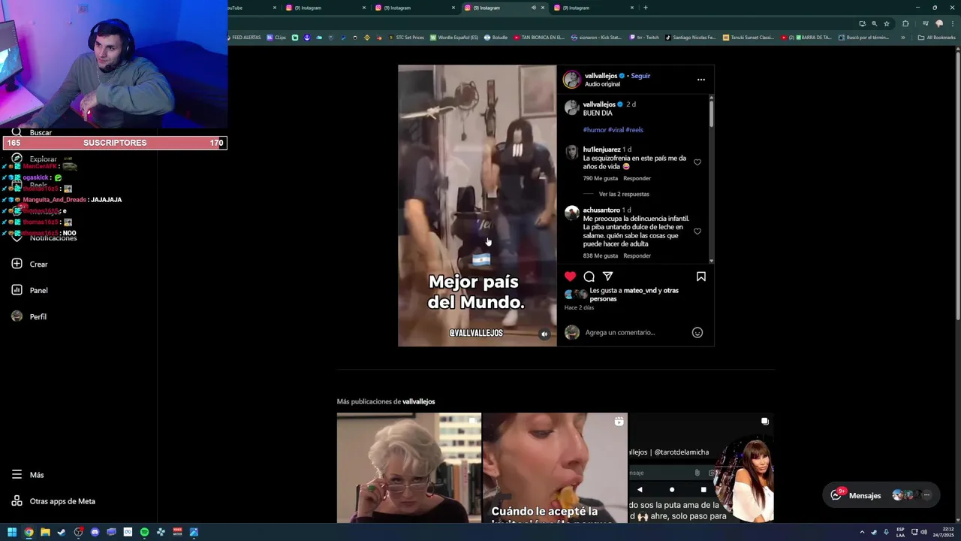Viewport: 961px width, 541px height.
Task: Bookmark this page with the star icon
Action: (x=887, y=23)
